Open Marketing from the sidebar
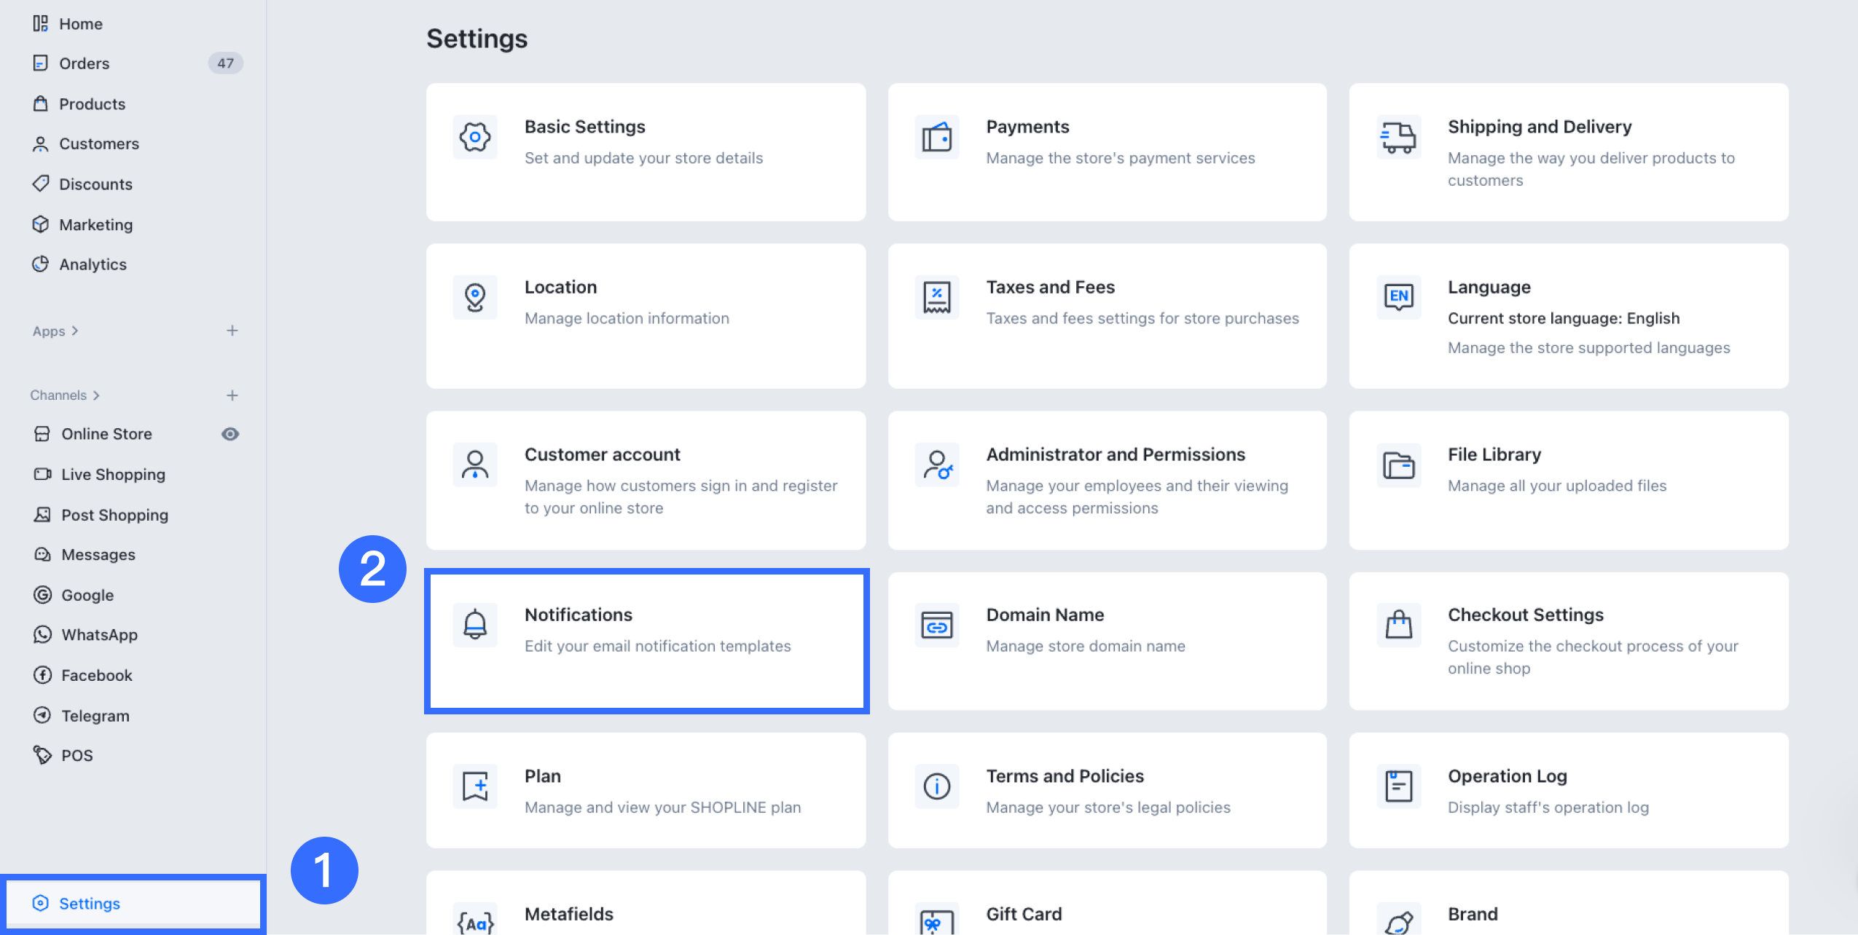Image resolution: width=1858 pixels, height=935 pixels. click(x=42, y=224)
